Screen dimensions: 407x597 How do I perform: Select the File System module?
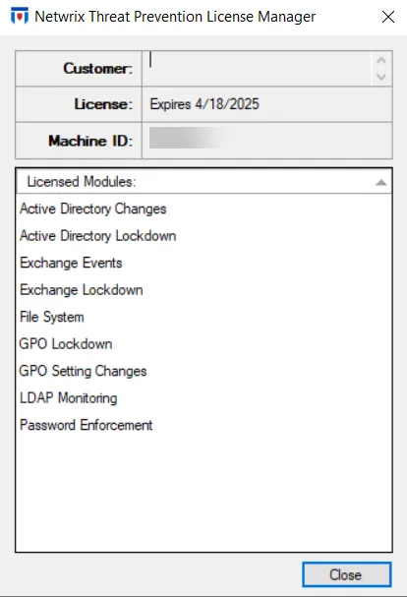[x=52, y=317]
